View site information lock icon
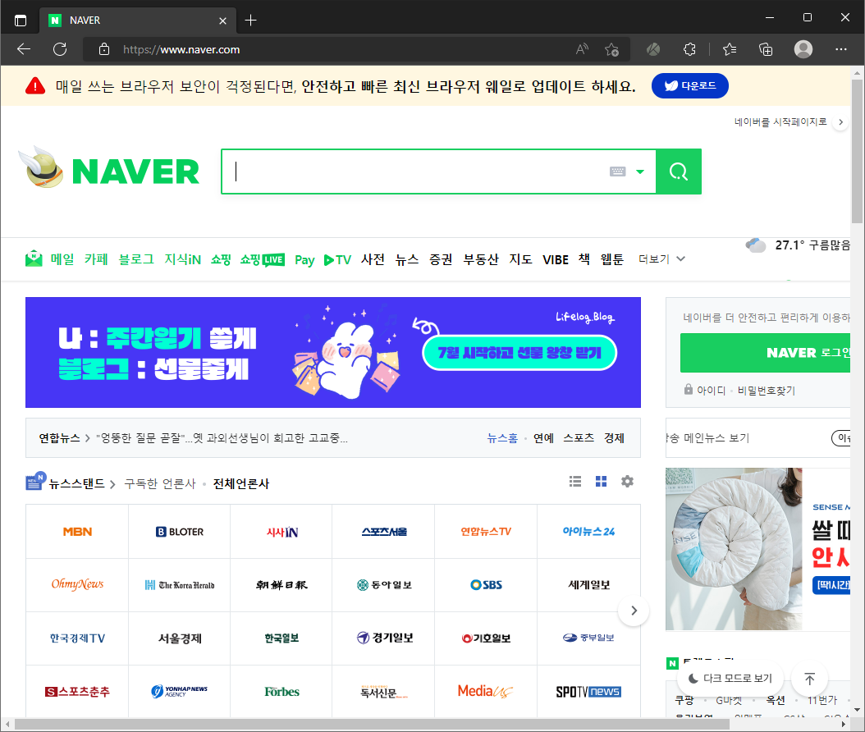This screenshot has height=732, width=865. pyautogui.click(x=103, y=49)
